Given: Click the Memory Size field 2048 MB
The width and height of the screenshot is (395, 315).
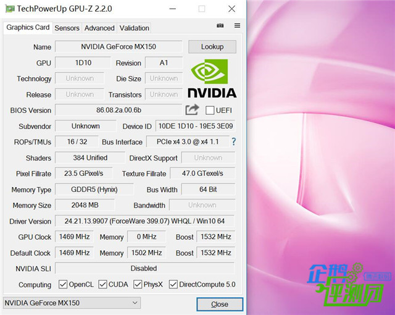Looking at the screenshot, I should coord(85,205).
